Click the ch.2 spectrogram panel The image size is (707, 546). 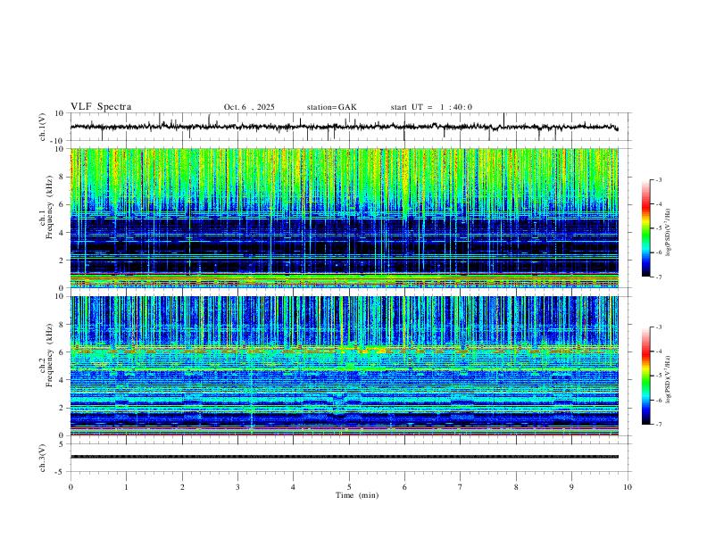click(x=345, y=366)
